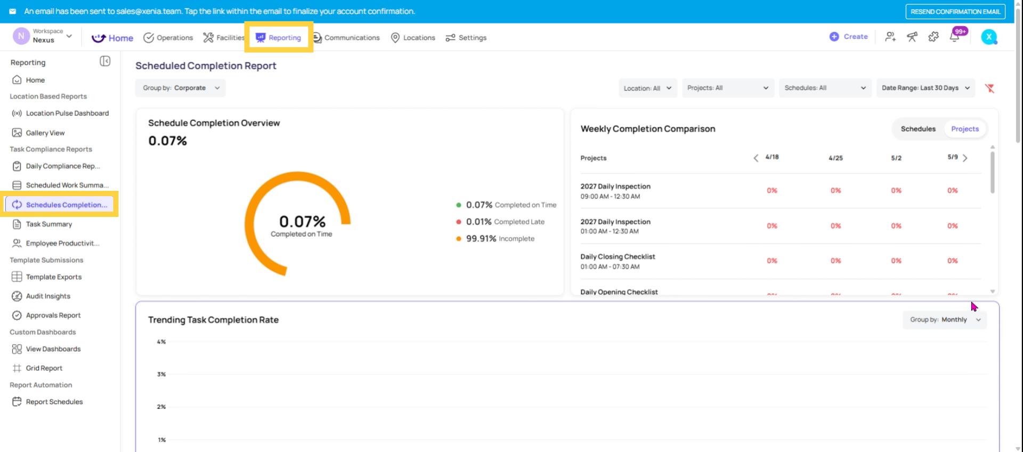Open the Projects: All filter dropdown
Image resolution: width=1023 pixels, height=452 pixels.
coord(728,88)
